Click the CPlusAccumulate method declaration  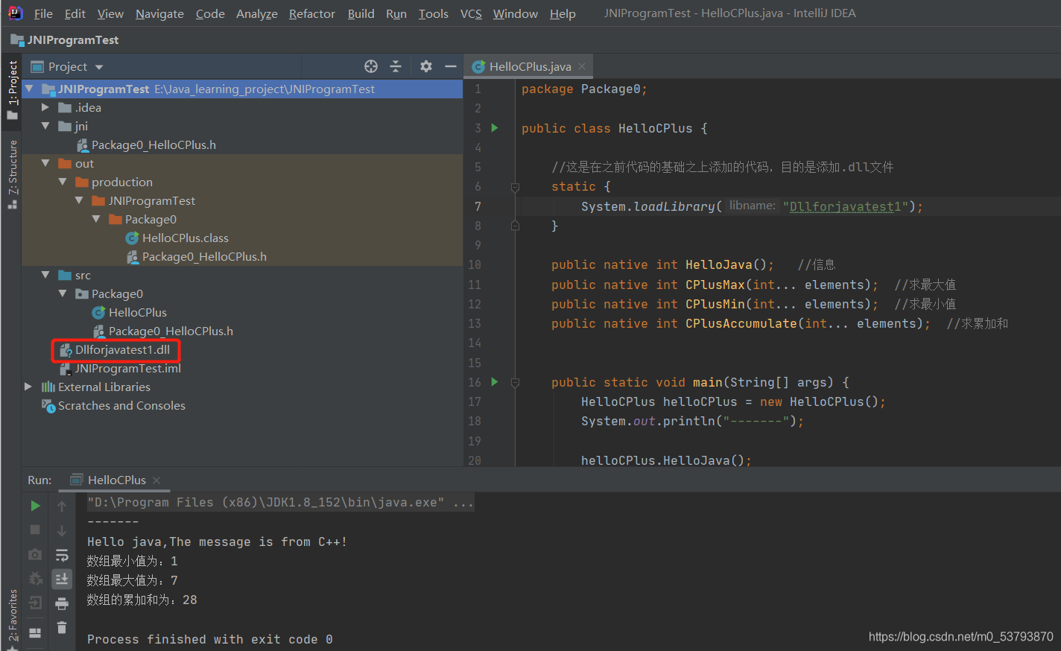[x=741, y=323]
